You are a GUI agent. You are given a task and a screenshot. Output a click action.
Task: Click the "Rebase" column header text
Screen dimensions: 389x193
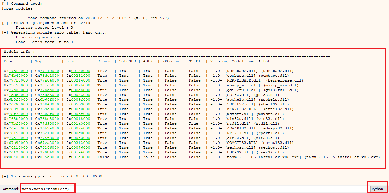point(105,61)
